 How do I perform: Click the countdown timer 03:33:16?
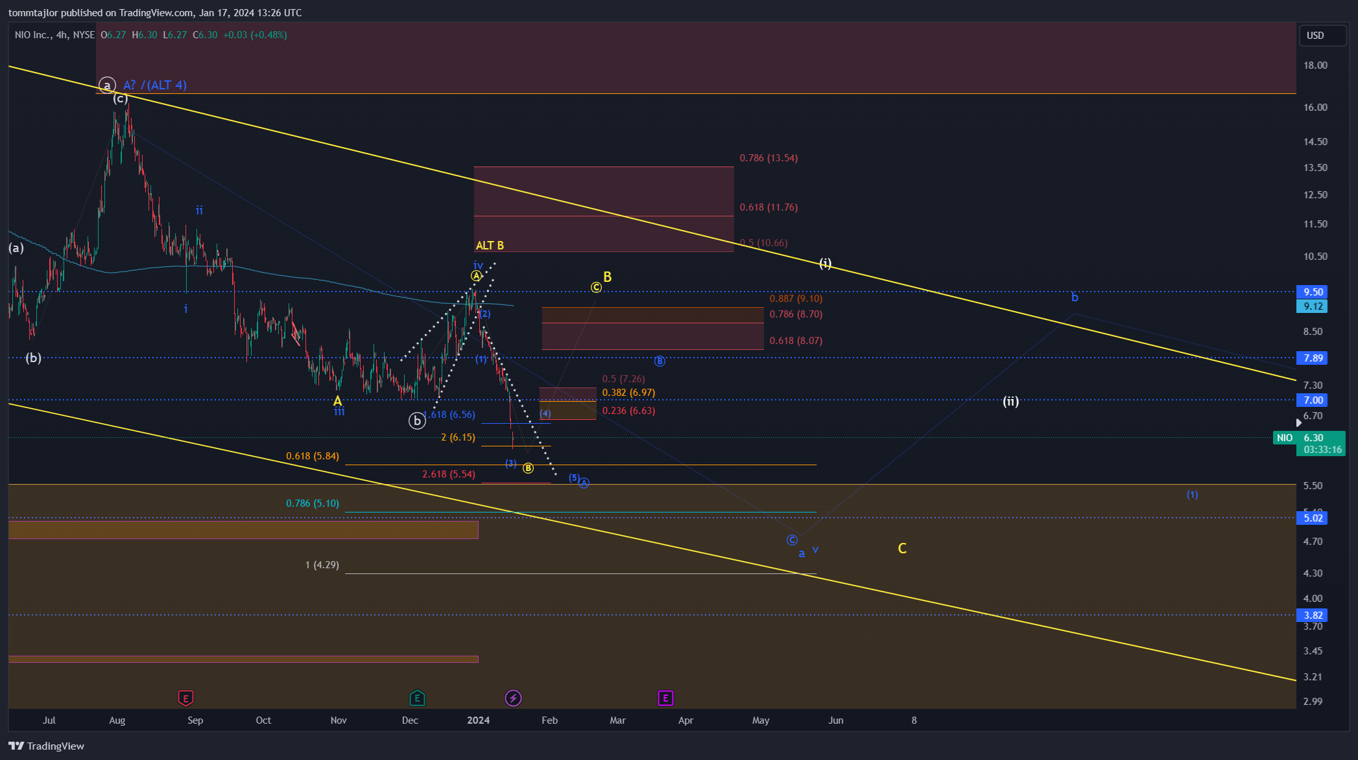(x=1321, y=450)
